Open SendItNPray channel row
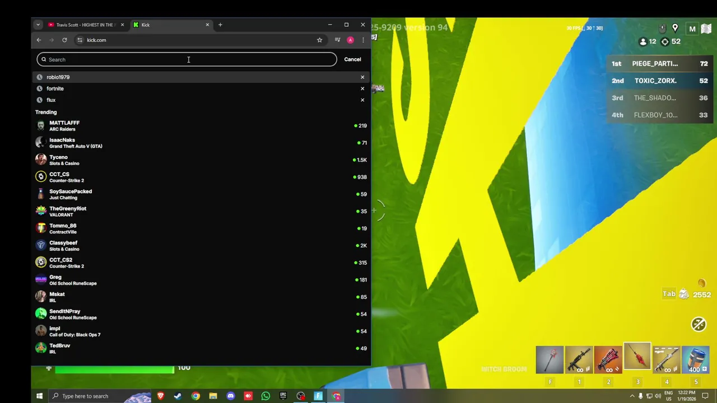 [201, 314]
